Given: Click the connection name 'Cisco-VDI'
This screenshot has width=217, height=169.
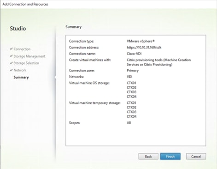Looking at the screenshot, I should (134, 54).
